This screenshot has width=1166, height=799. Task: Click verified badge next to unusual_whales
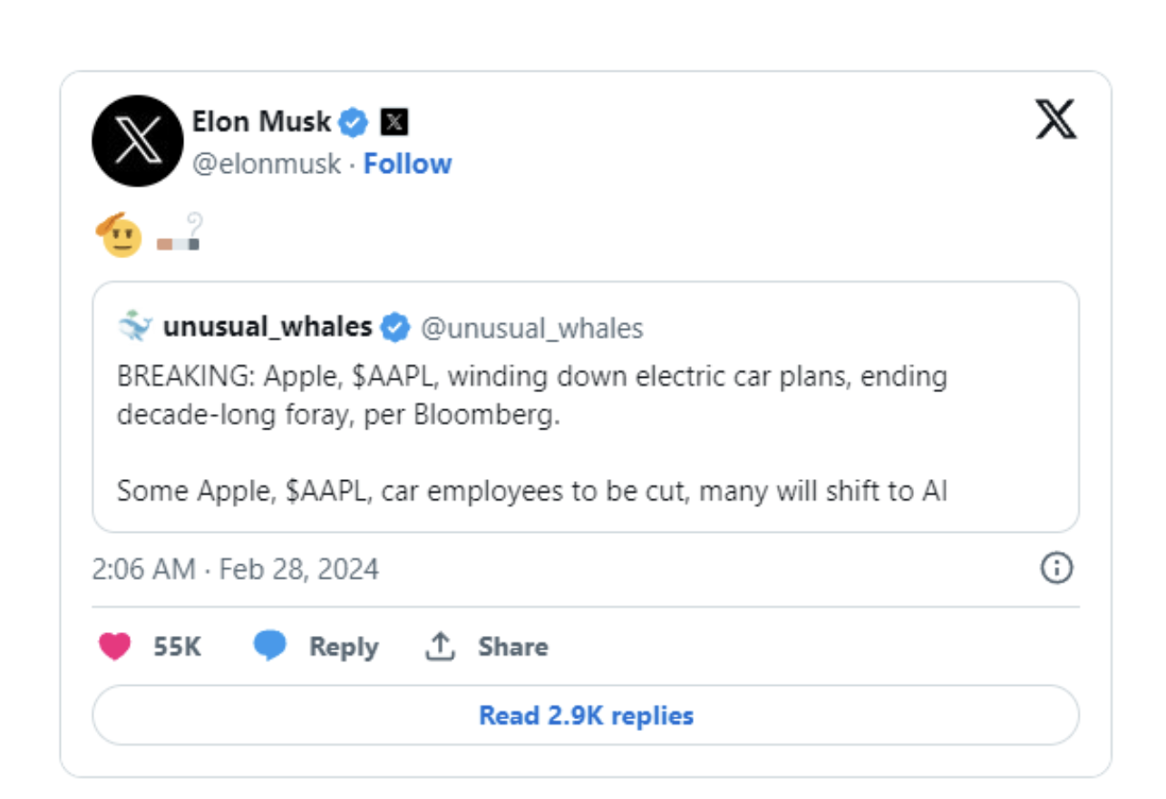click(394, 328)
